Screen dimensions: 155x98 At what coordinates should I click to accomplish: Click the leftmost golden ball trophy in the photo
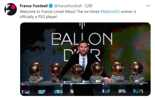[x=36, y=72]
